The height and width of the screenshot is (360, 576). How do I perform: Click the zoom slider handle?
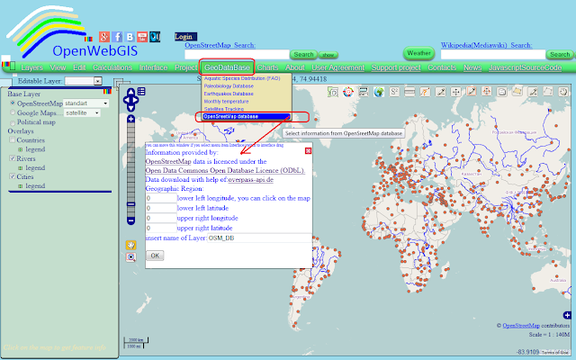pos(130,204)
